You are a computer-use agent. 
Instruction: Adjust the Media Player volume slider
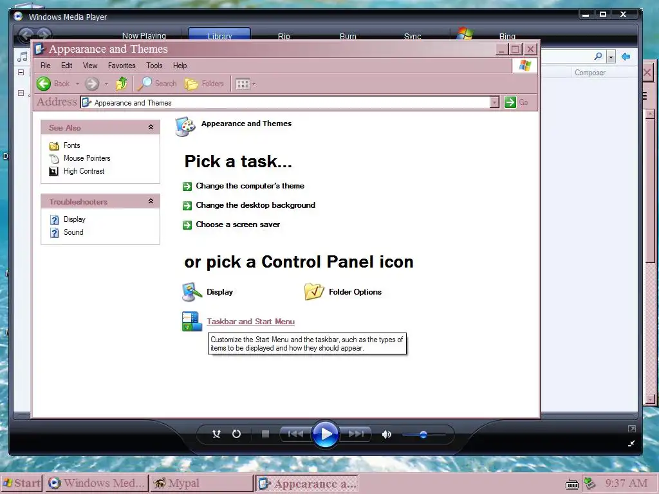pos(423,434)
